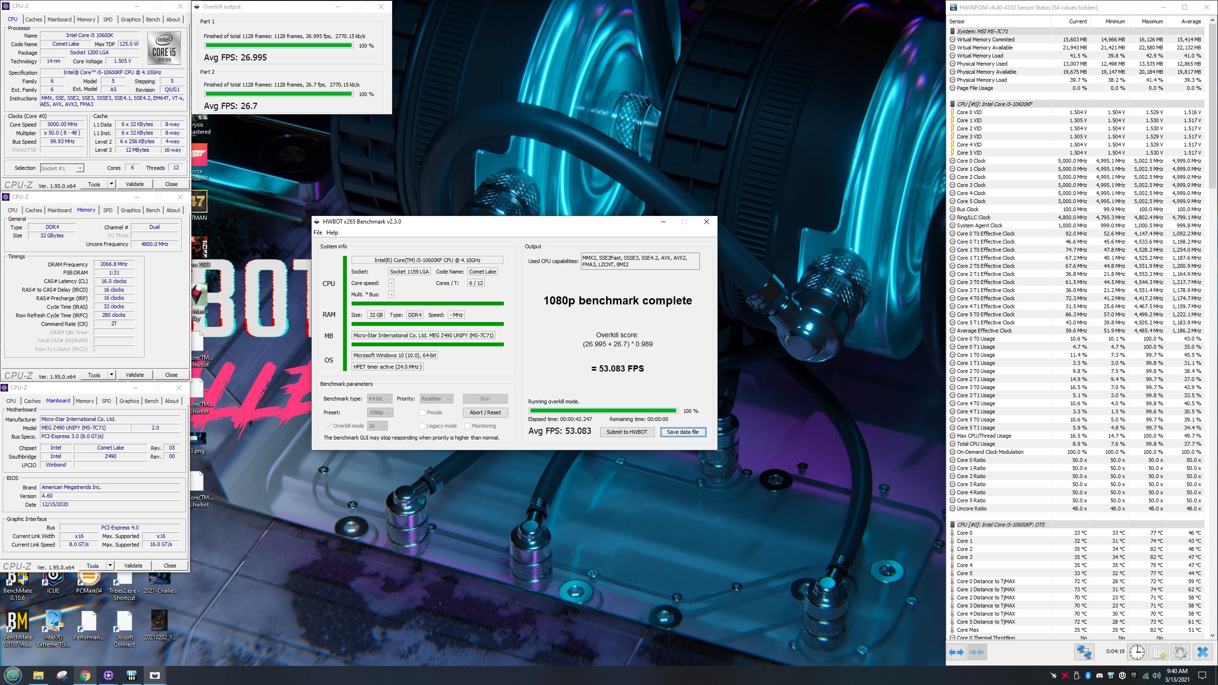Image resolution: width=1218 pixels, height=685 pixels.
Task: Click Close button in CPU-Z Mainboard window
Action: tap(170, 566)
